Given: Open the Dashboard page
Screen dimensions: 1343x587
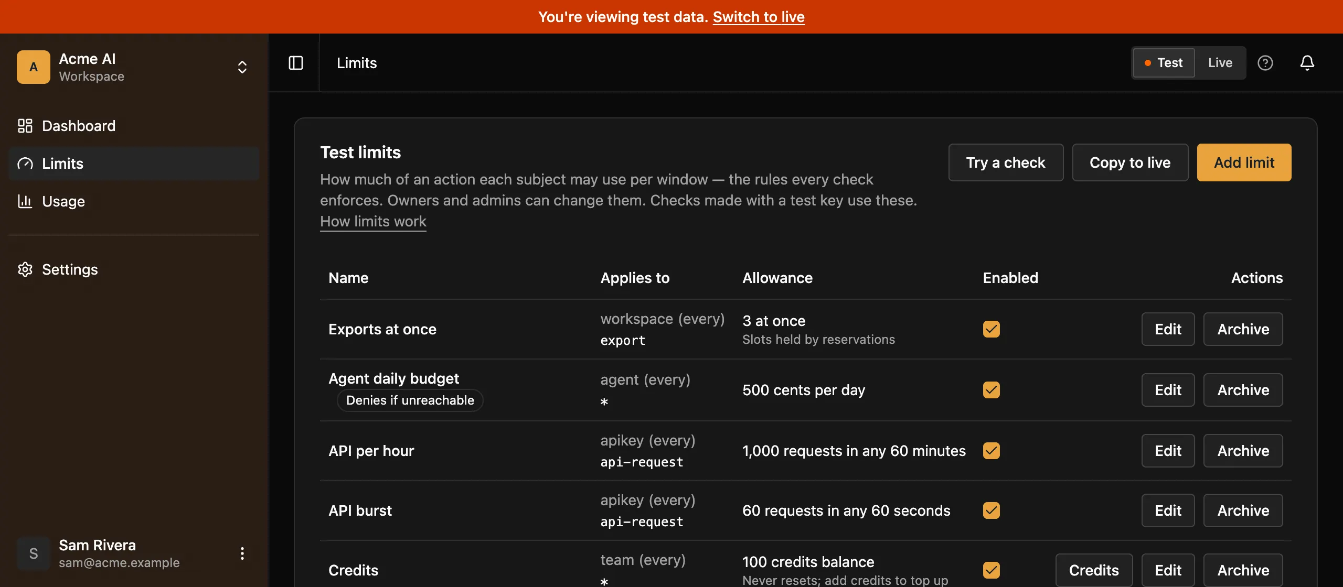Looking at the screenshot, I should pos(134,126).
